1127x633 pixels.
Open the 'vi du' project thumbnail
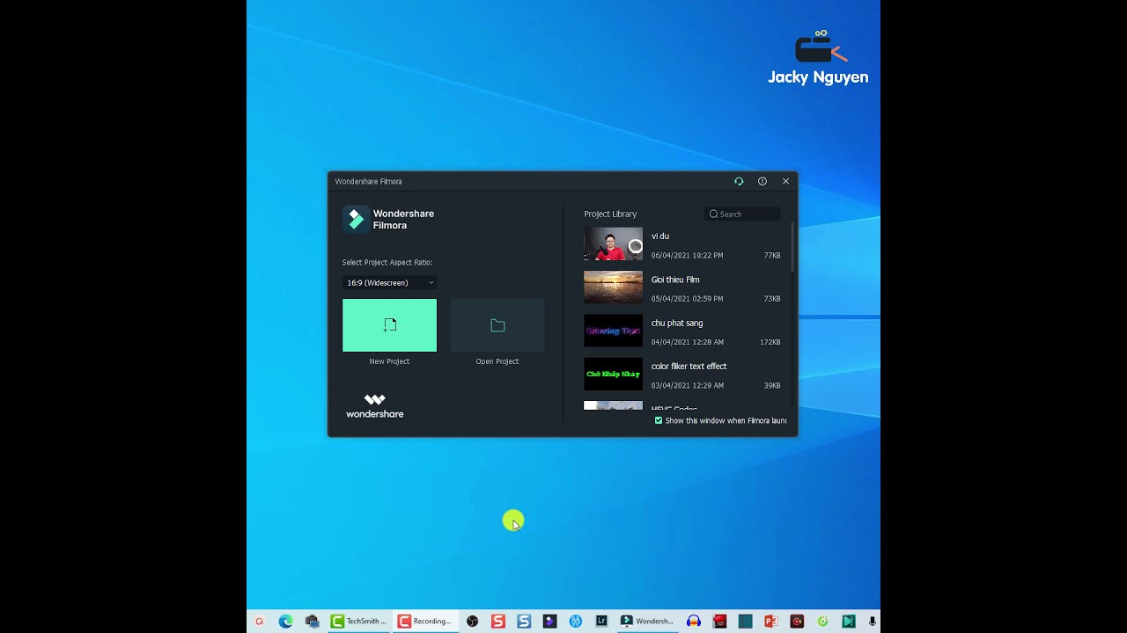613,244
